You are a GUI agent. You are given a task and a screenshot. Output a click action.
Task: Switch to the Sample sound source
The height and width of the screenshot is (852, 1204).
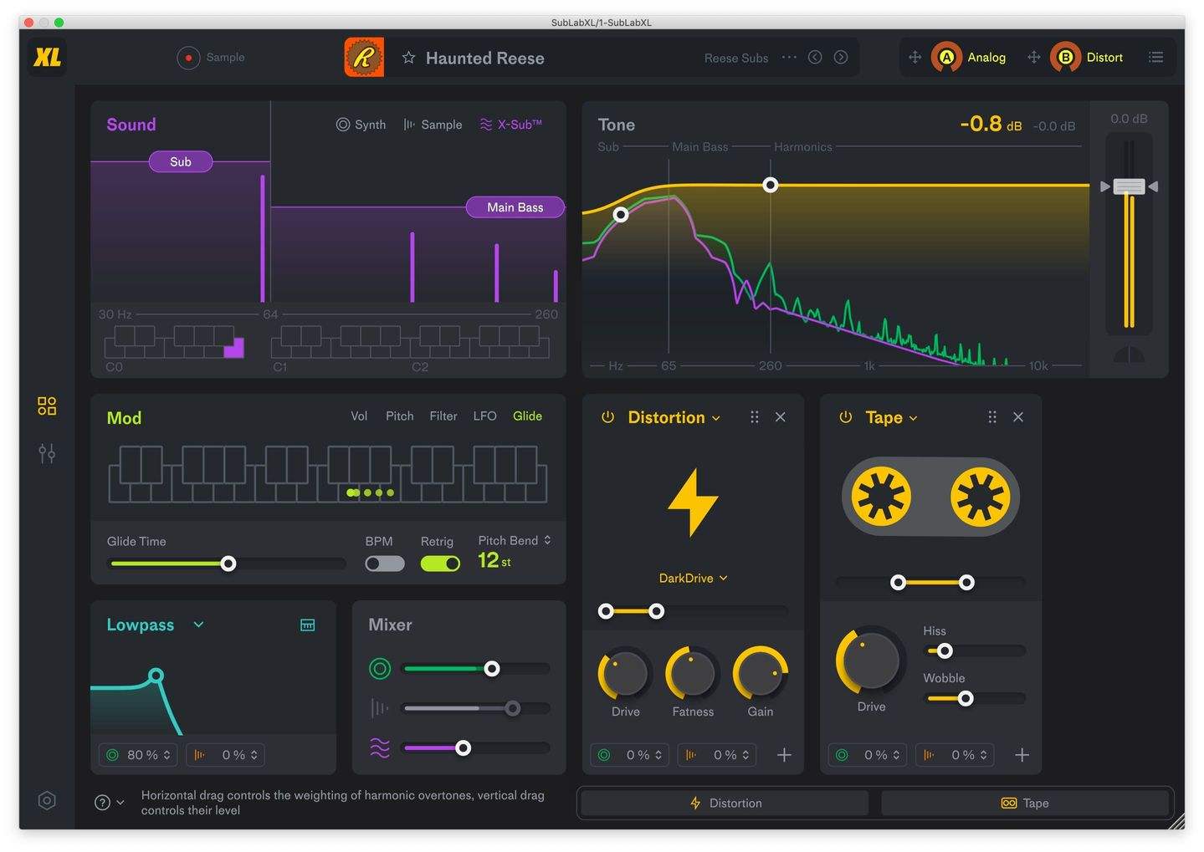pyautogui.click(x=432, y=124)
